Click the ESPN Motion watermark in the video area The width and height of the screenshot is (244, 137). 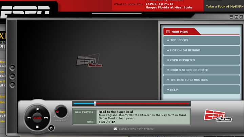pyautogui.click(x=89, y=61)
